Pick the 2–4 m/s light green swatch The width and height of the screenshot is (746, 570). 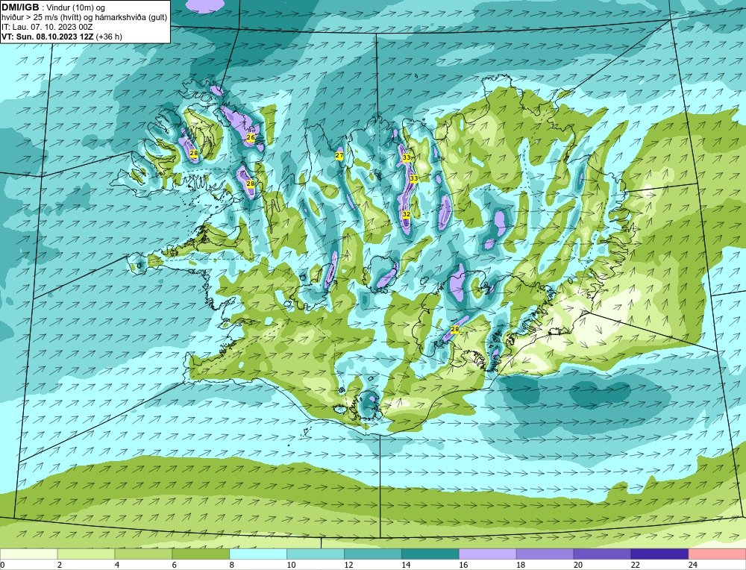pyautogui.click(x=86, y=554)
